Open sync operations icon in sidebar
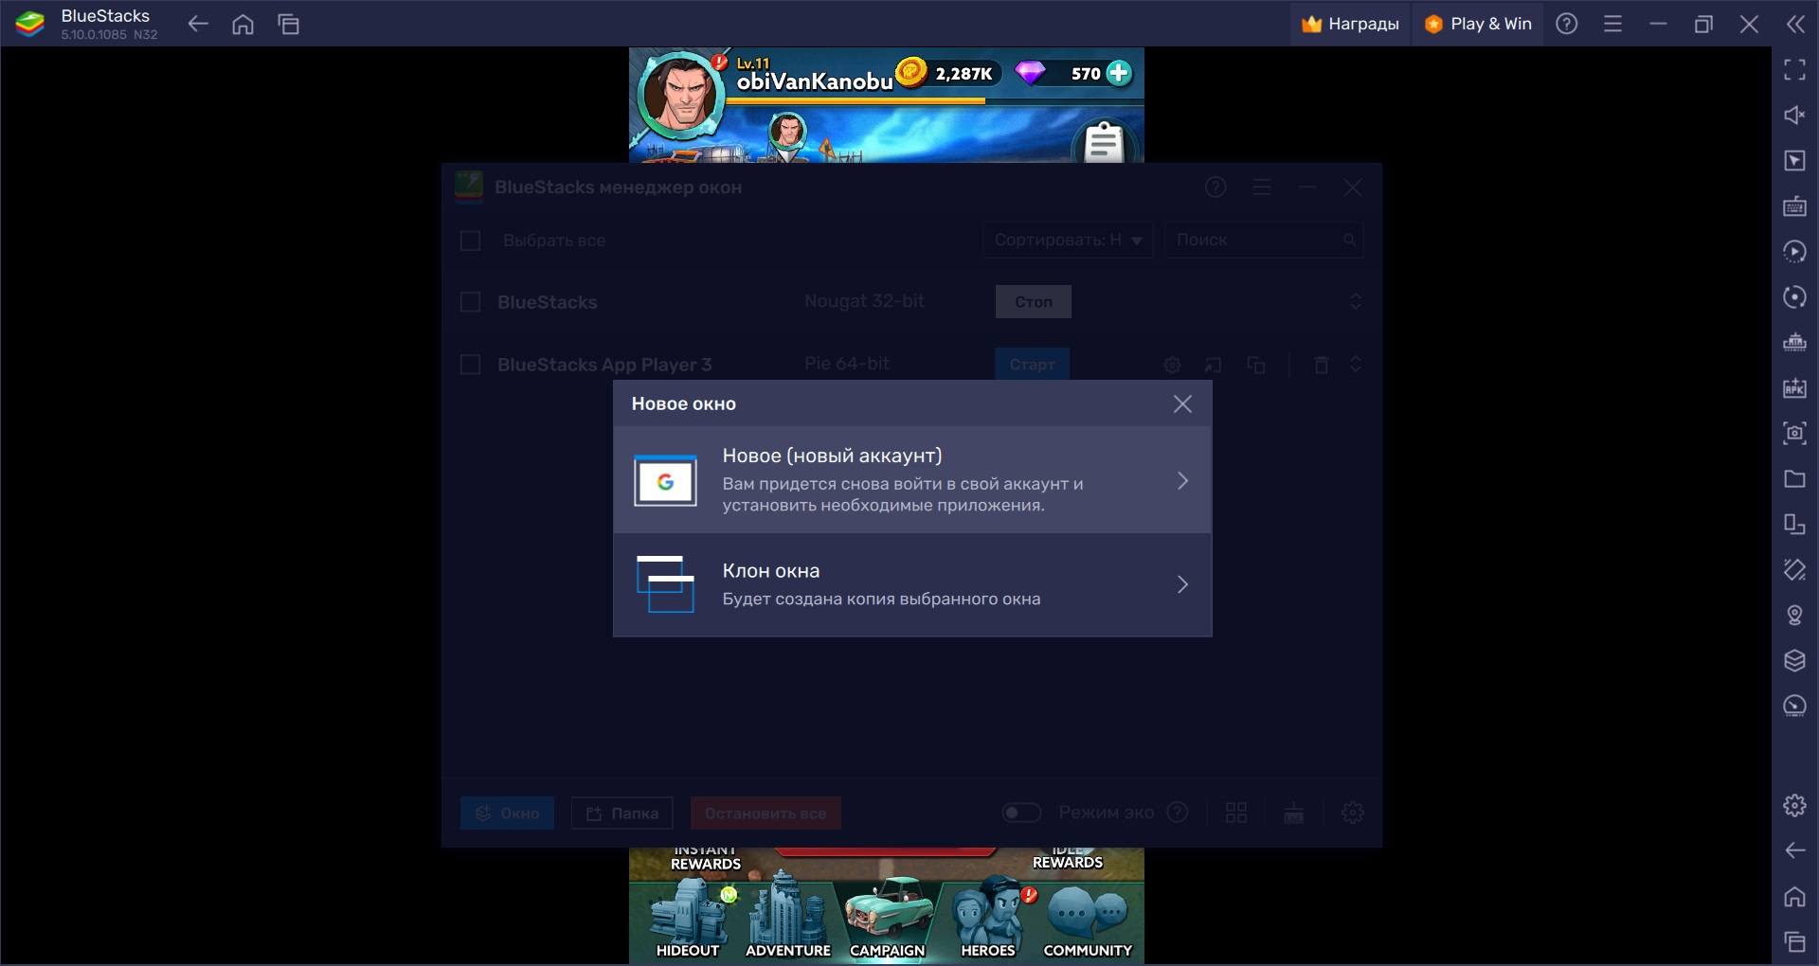Viewport: 1819px width, 966px height. coord(1794,296)
